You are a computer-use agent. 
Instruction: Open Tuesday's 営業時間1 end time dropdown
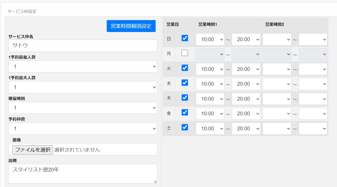[x=246, y=69]
